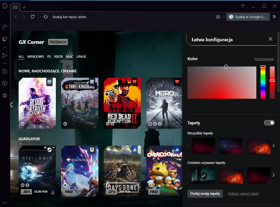This screenshot has height=207, width=280.
Task: Click Szukaj w Google search box
Action: pos(248,17)
